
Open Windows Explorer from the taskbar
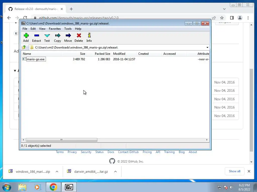point(22,187)
